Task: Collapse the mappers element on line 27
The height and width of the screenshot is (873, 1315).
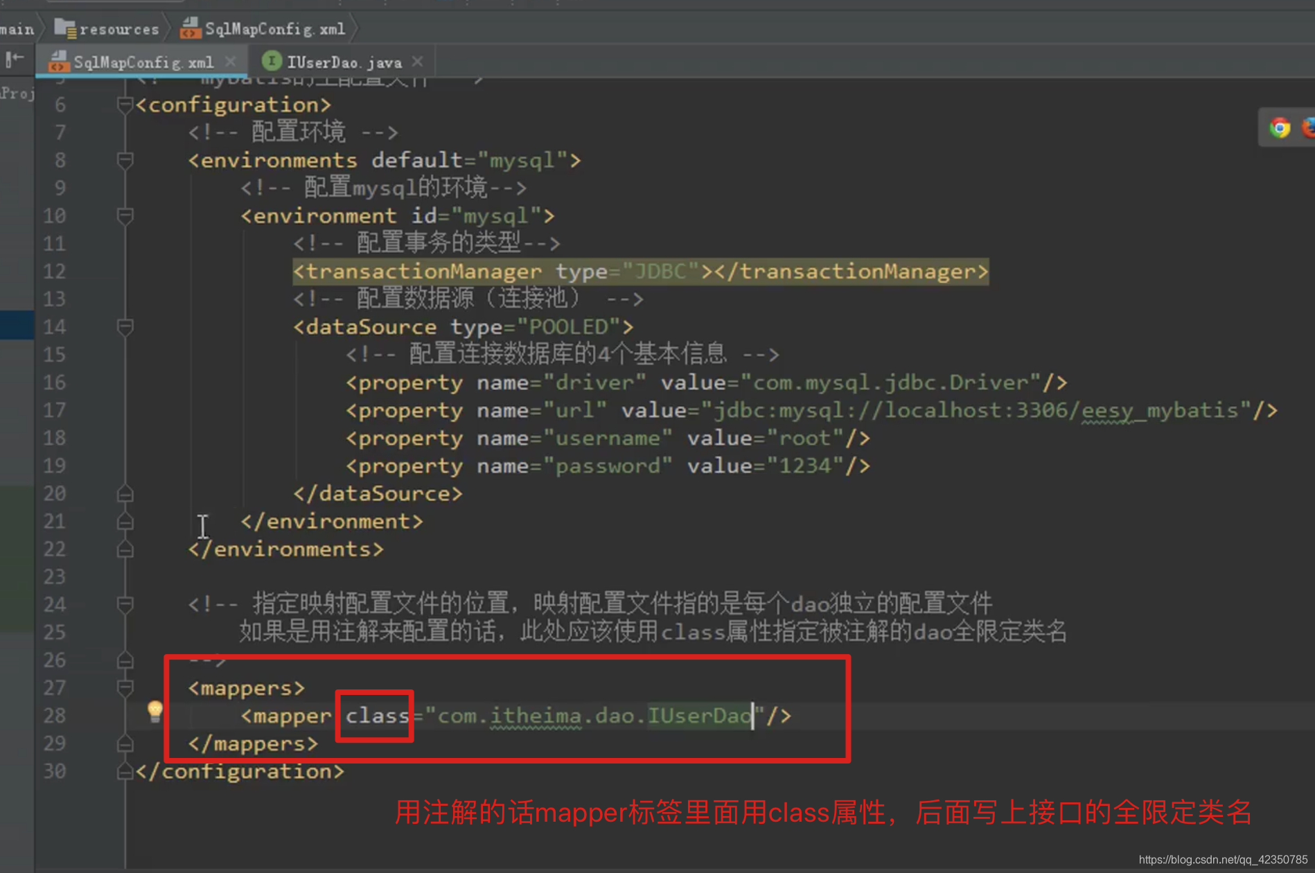Action: [125, 688]
